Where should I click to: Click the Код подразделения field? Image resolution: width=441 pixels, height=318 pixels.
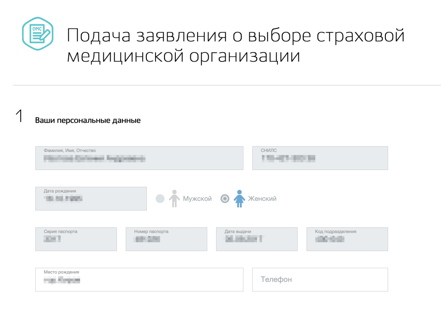tap(347, 239)
